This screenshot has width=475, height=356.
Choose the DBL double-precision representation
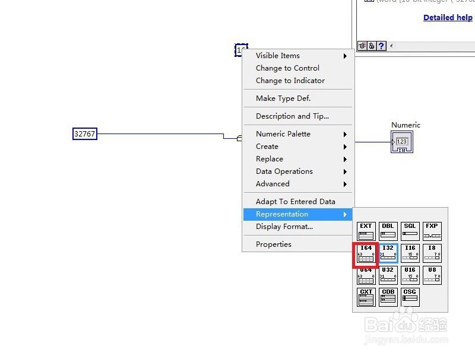pyautogui.click(x=388, y=231)
